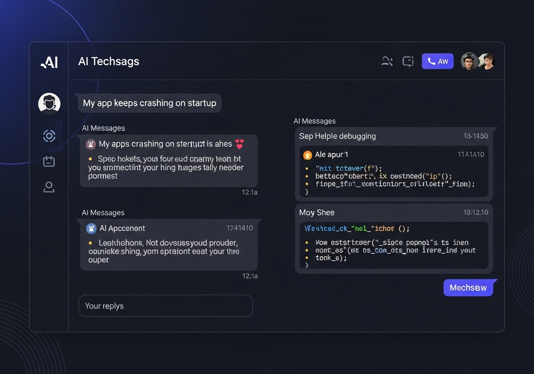Click the contacts icon in the header
Image resolution: width=534 pixels, height=374 pixels.
point(387,61)
